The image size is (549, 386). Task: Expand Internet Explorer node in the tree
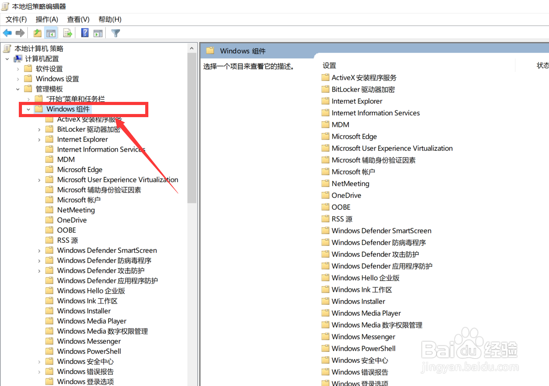(39, 140)
